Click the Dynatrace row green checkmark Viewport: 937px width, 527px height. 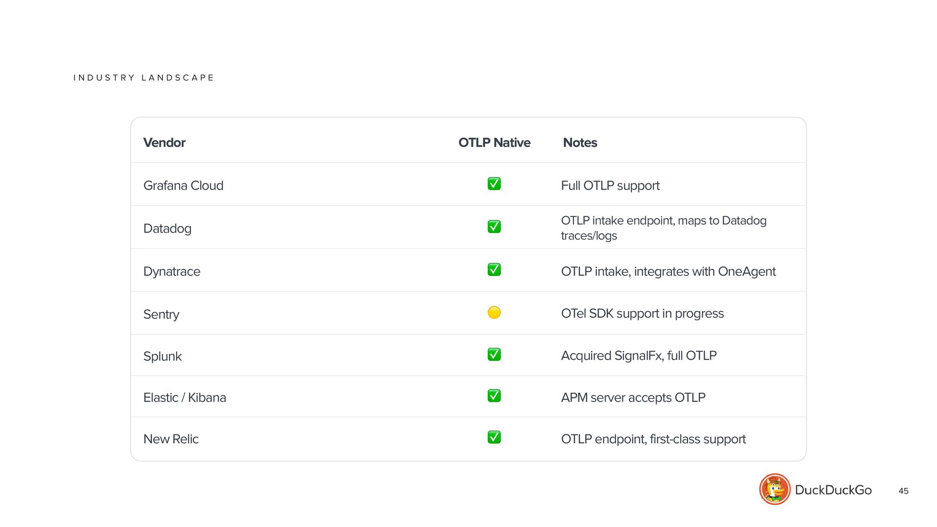tap(494, 270)
